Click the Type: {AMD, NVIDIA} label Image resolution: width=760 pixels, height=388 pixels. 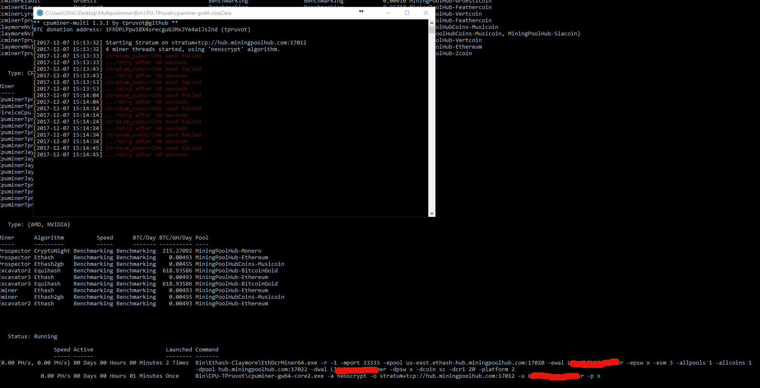coord(39,224)
